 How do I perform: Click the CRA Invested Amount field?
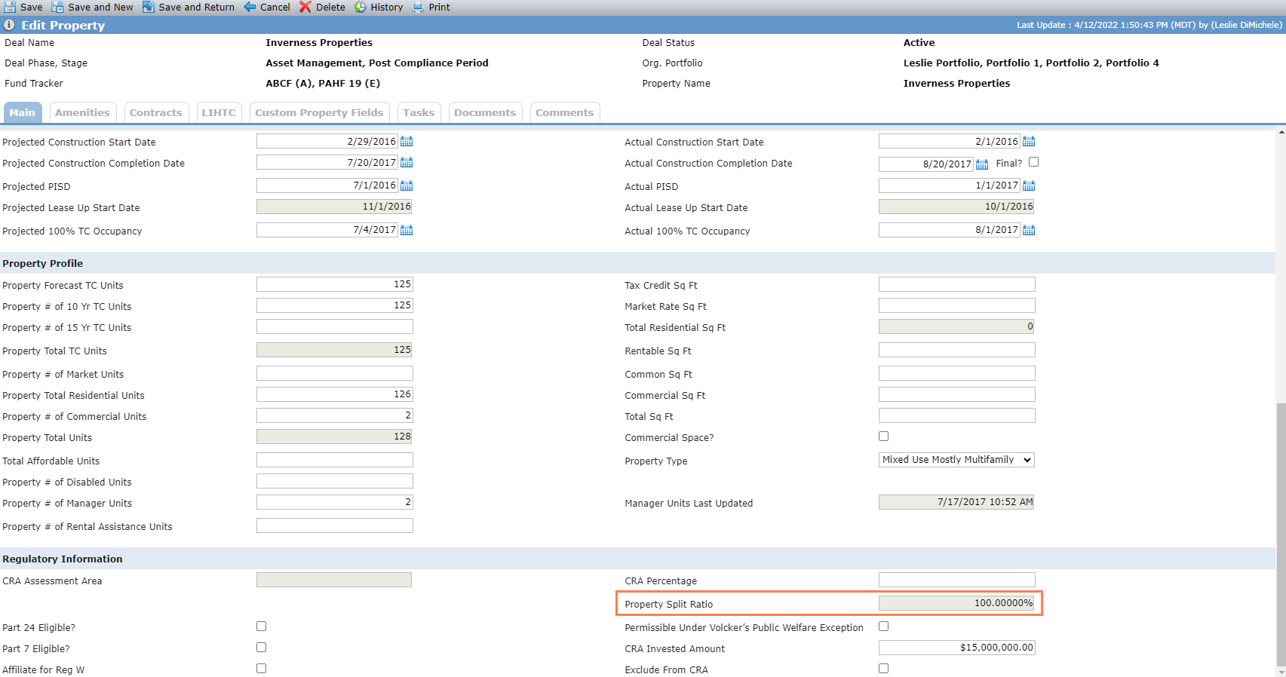(x=957, y=648)
